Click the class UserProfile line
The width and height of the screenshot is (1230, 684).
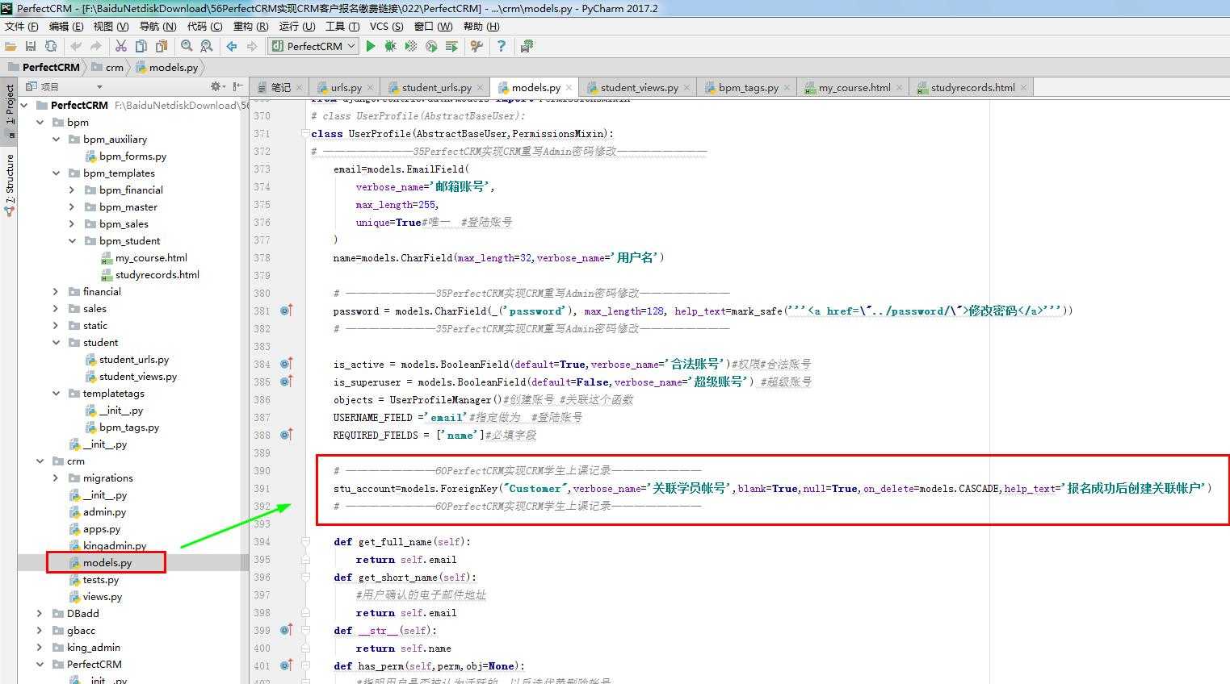462,133
